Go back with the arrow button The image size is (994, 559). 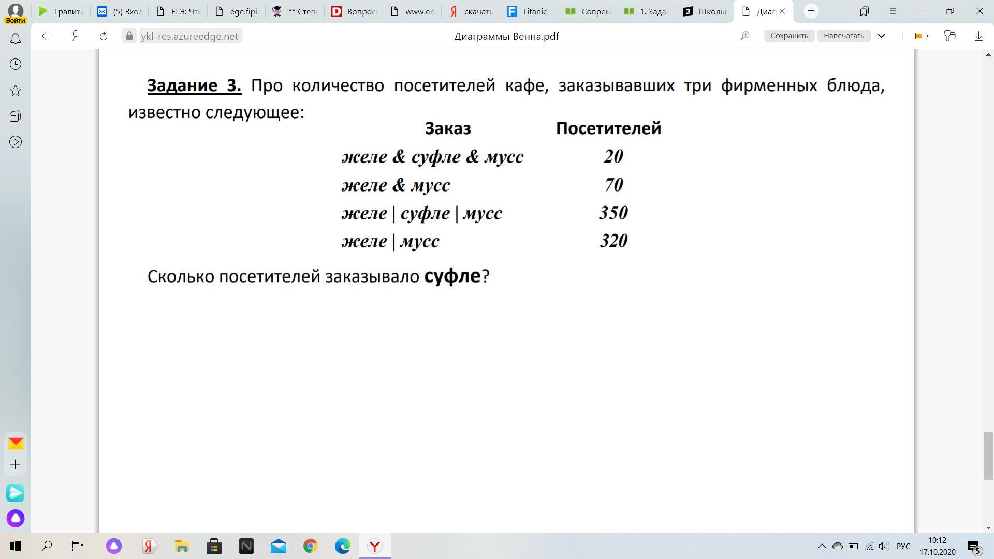pos(47,36)
